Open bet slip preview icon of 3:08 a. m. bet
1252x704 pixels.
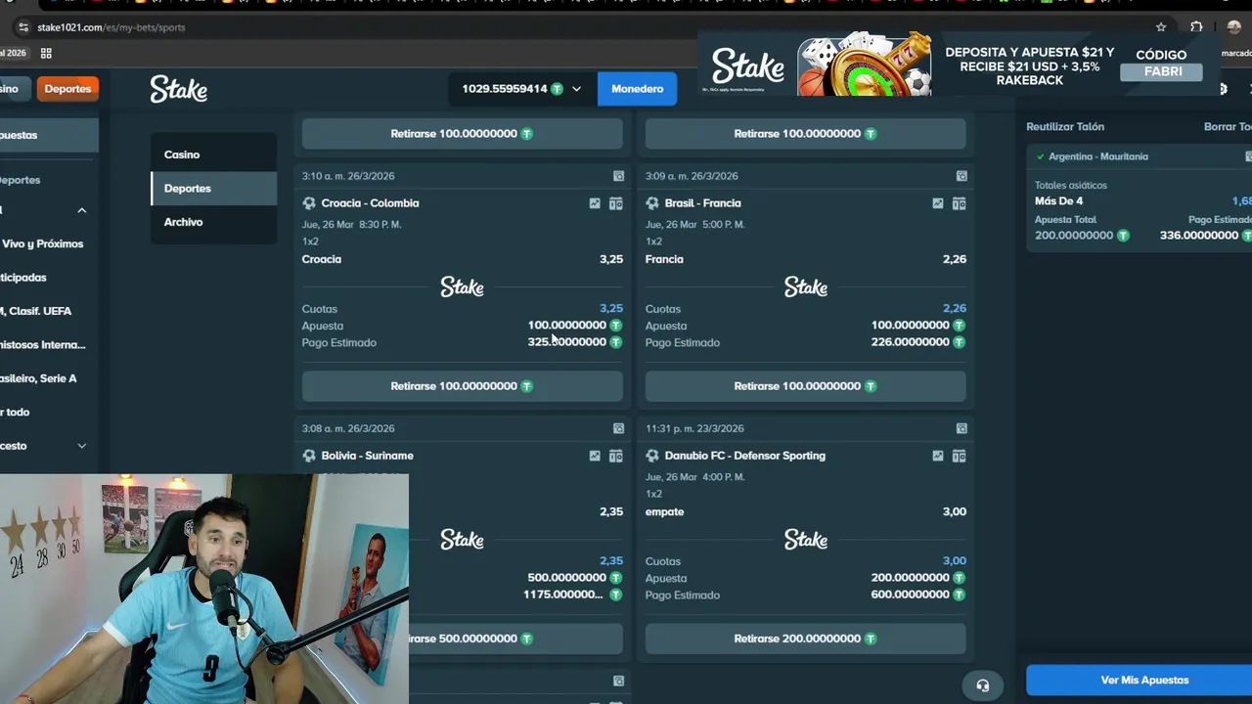618,428
